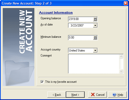Screen dimensions: 129x100
Task: Click the Comment box scroll up arrow
Action: pos(121,56)
